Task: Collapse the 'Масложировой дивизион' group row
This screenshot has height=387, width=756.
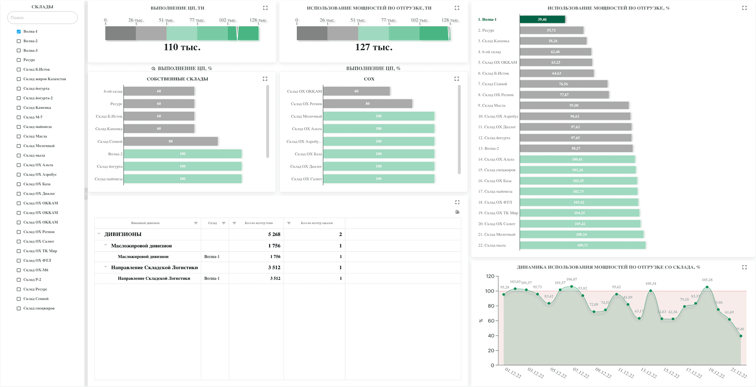Action: [x=106, y=245]
